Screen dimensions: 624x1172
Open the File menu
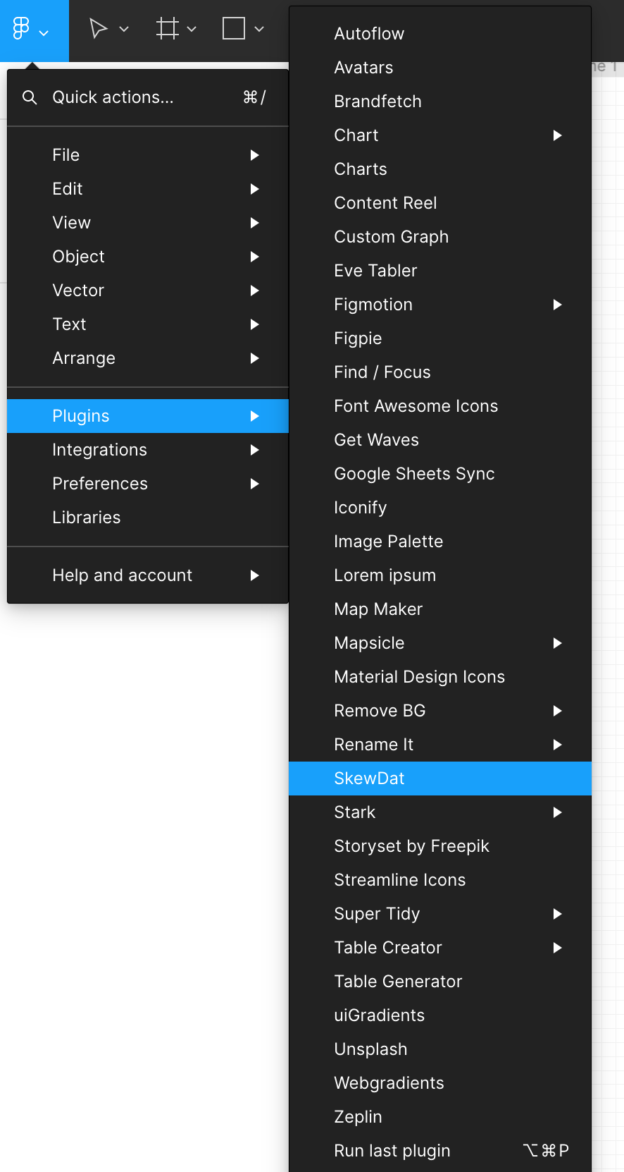(x=148, y=155)
